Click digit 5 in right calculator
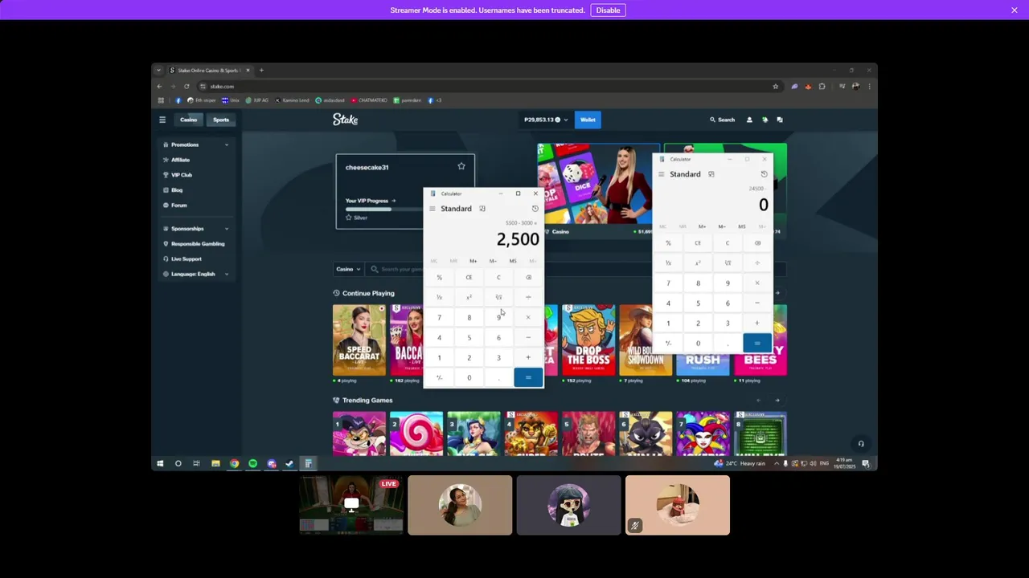Viewport: 1029px width, 578px height. 698,303
